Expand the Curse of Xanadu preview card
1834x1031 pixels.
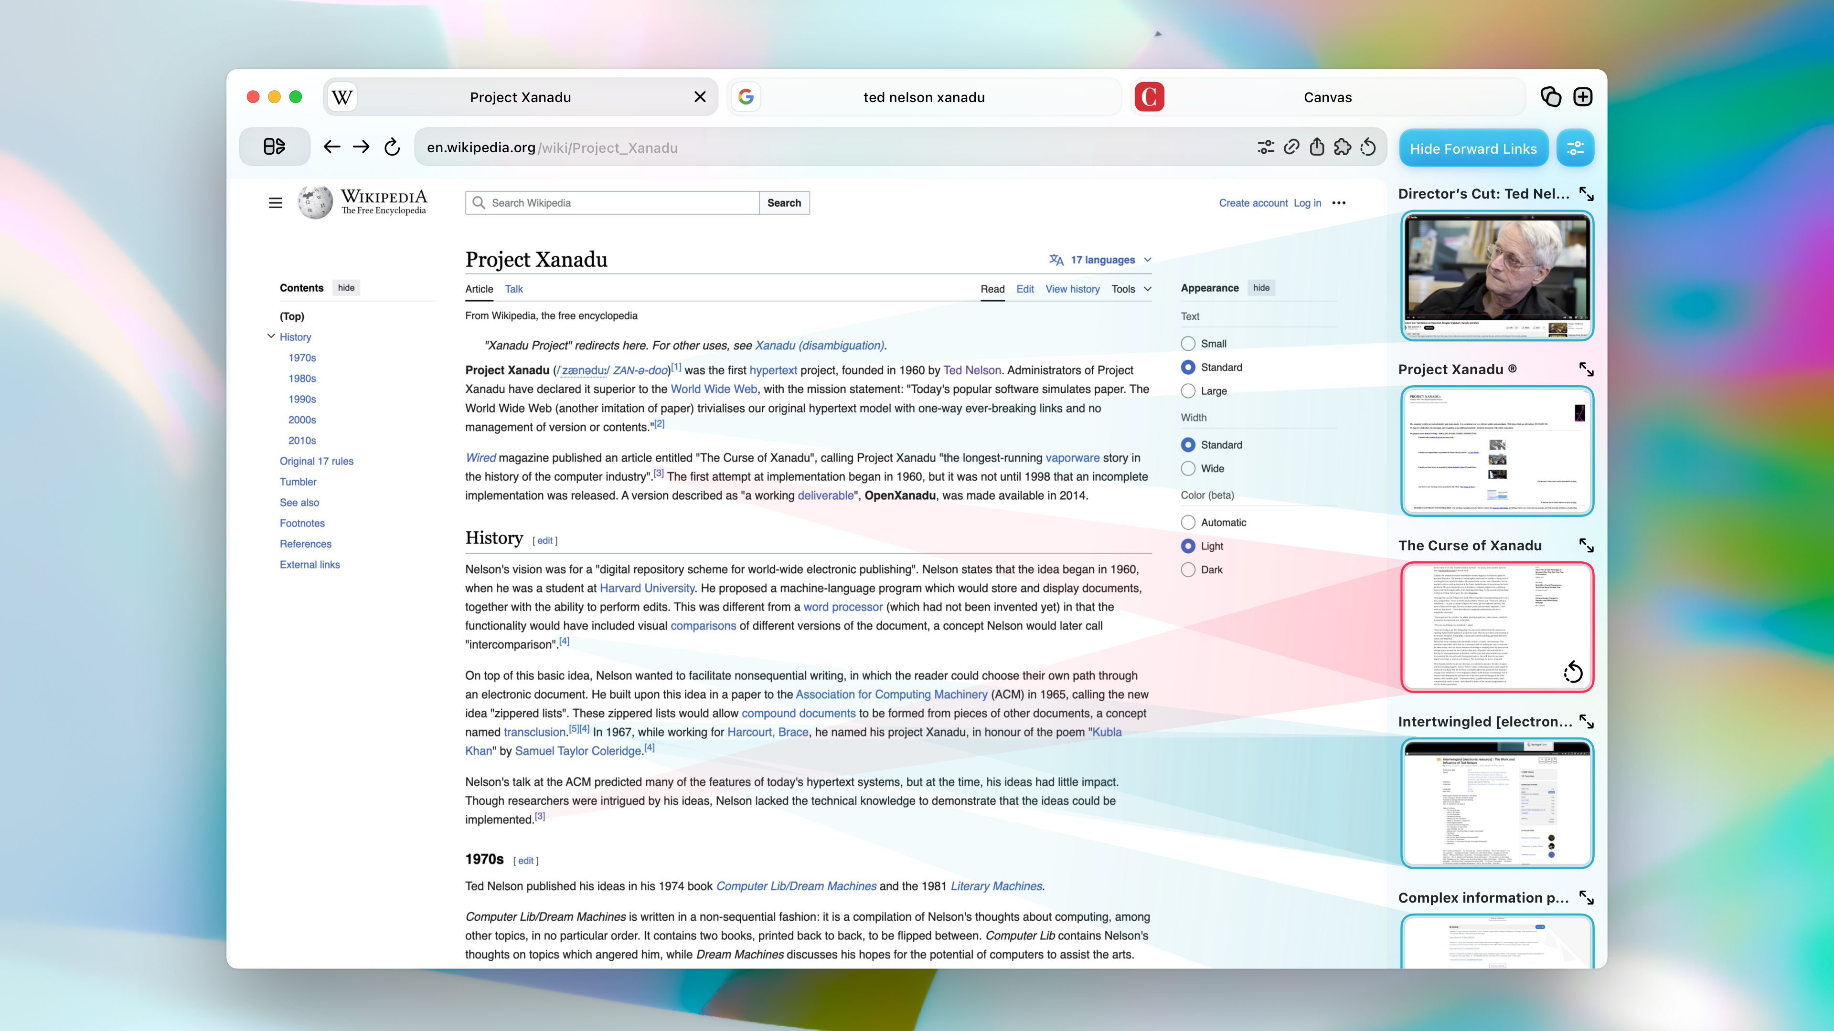pyautogui.click(x=1586, y=546)
